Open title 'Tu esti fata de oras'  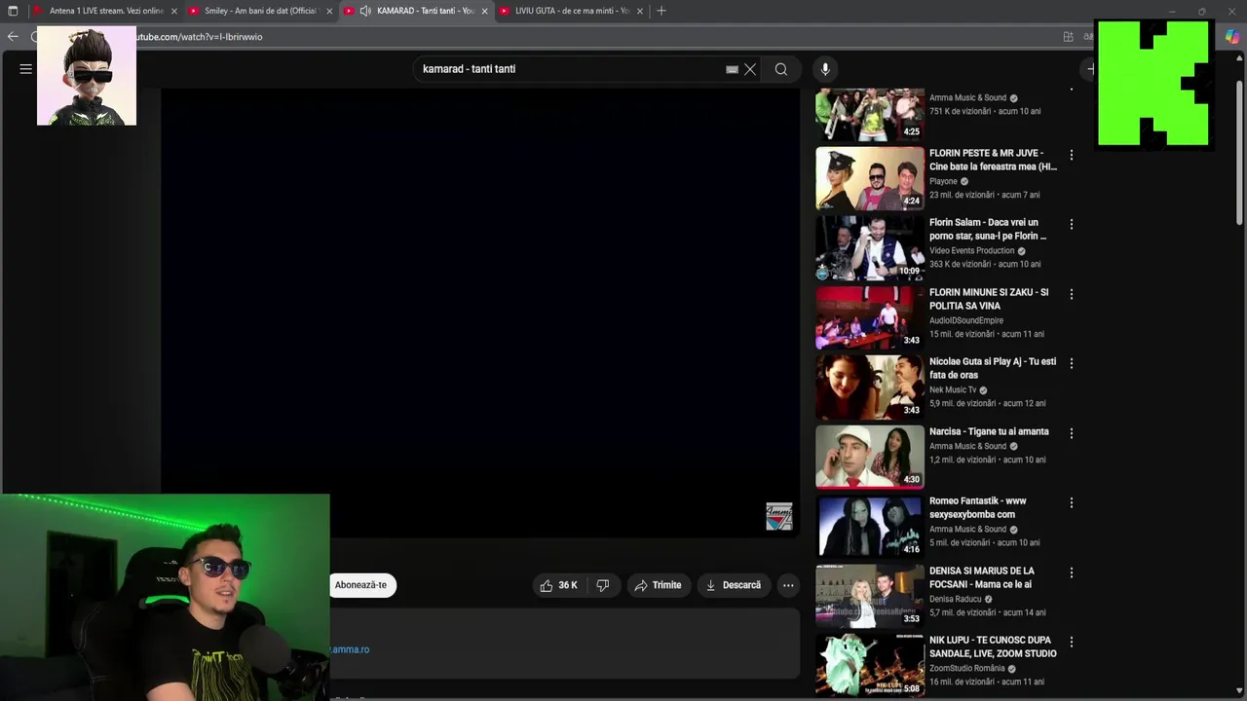click(993, 368)
